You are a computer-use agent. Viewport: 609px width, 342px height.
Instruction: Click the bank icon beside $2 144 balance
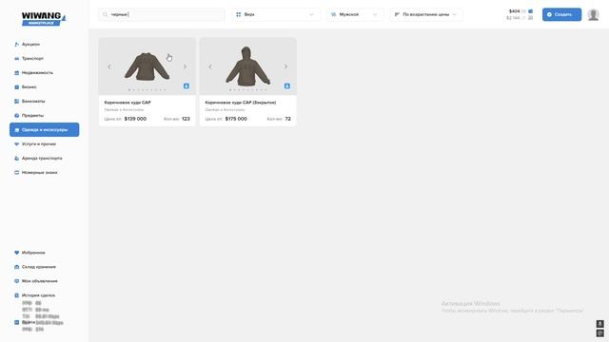pos(531,18)
